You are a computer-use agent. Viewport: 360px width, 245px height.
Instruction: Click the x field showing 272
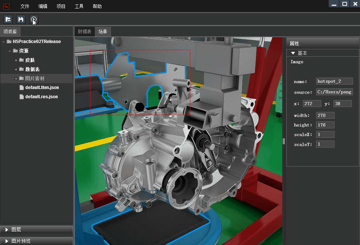coord(312,103)
